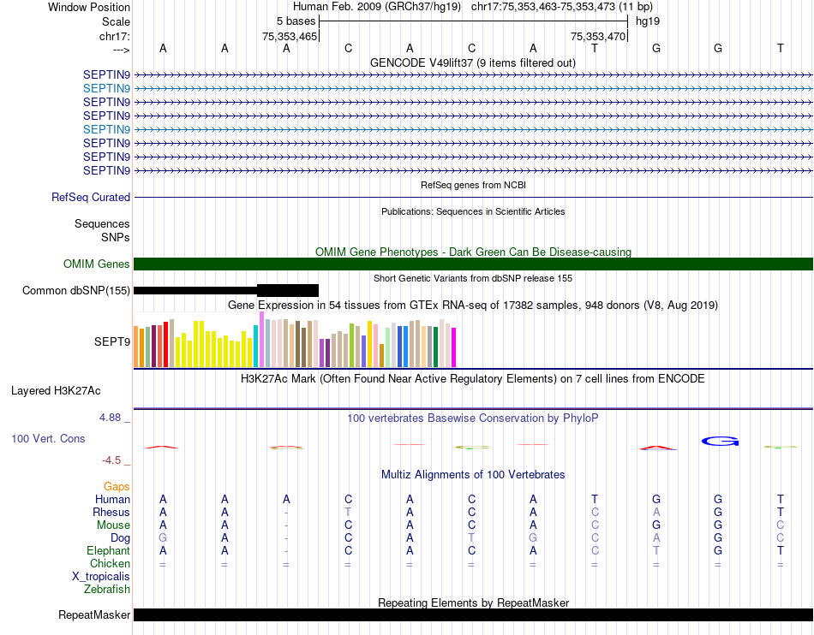Open Short Genetic Variants from dbSNP title
The height and width of the screenshot is (635, 814).
point(473,278)
